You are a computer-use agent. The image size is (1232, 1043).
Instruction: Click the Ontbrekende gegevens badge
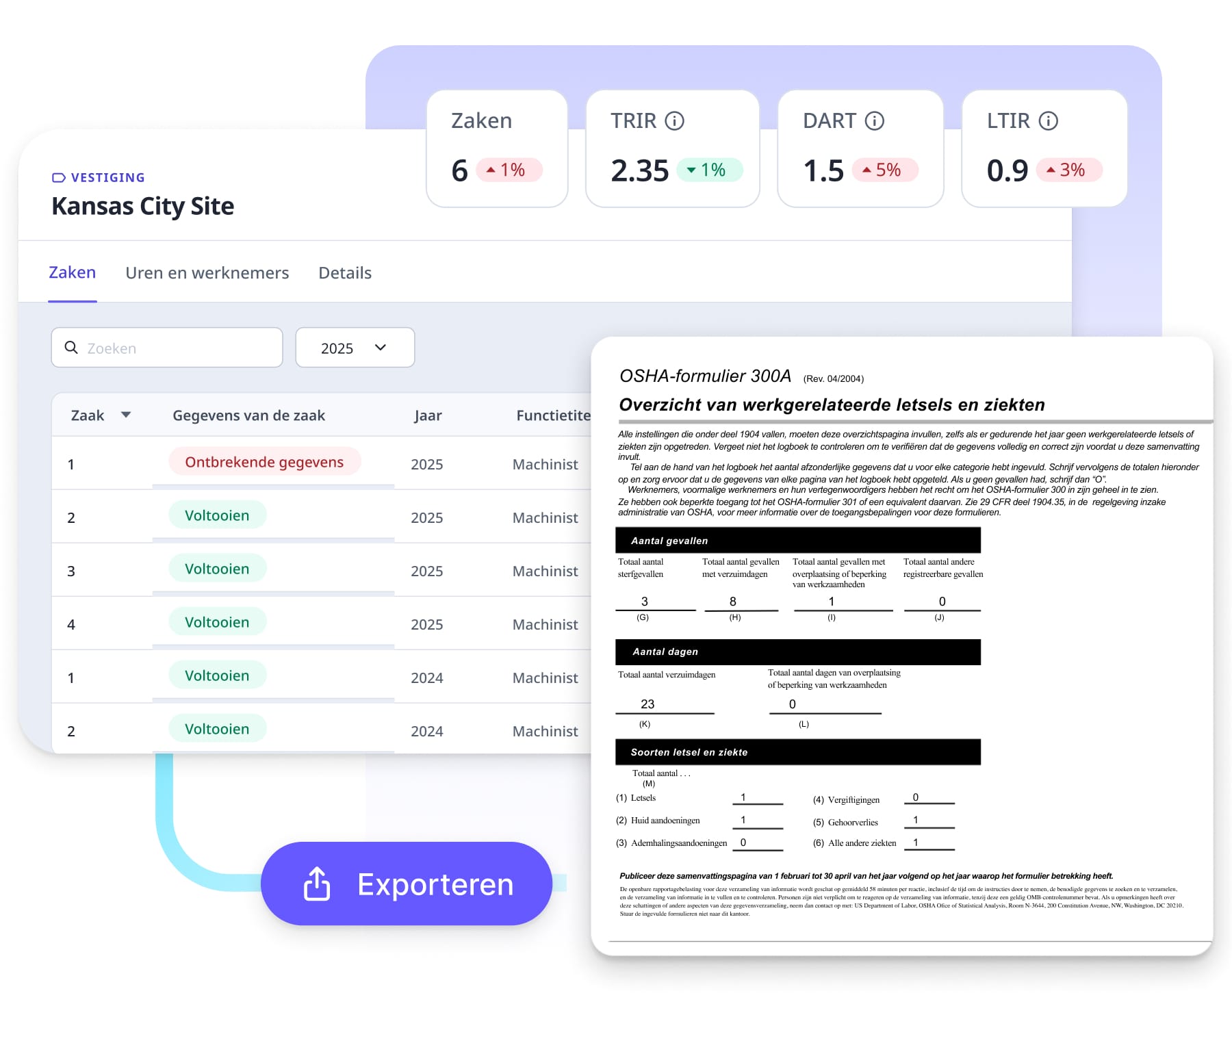264,462
